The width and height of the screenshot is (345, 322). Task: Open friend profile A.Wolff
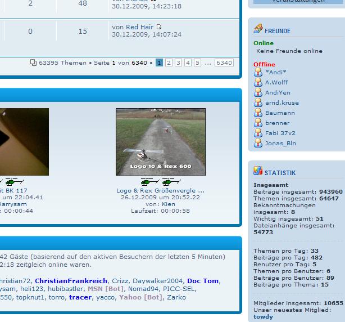click(276, 82)
